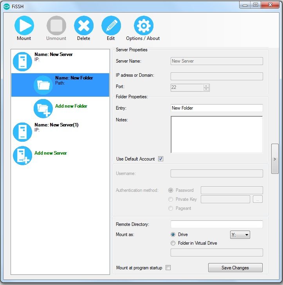The width and height of the screenshot is (283, 285).
Task: Choose the Drive radio button
Action: (173, 234)
